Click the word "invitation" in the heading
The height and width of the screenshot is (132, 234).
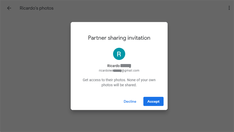point(139,38)
